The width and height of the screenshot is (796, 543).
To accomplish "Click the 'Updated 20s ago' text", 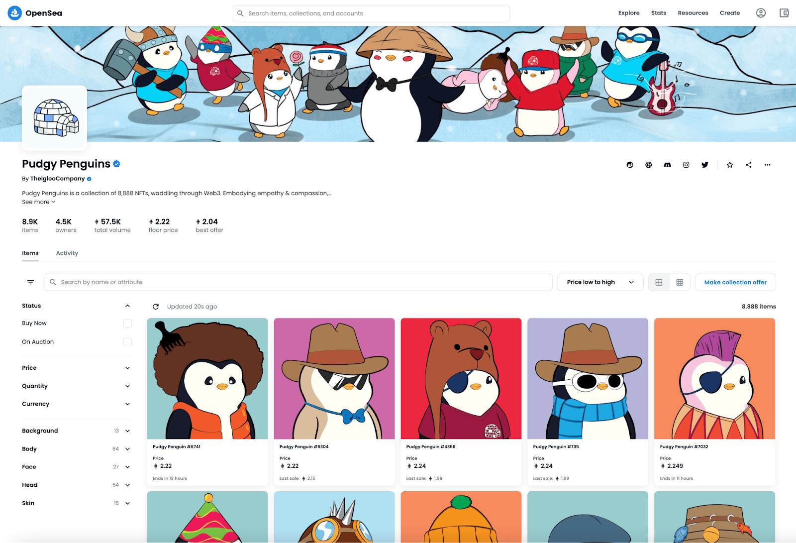I will (x=192, y=307).
